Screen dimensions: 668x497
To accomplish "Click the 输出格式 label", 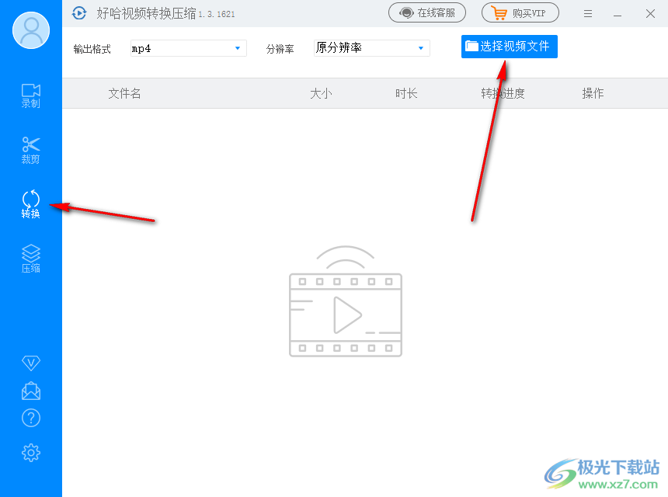I will coord(92,49).
